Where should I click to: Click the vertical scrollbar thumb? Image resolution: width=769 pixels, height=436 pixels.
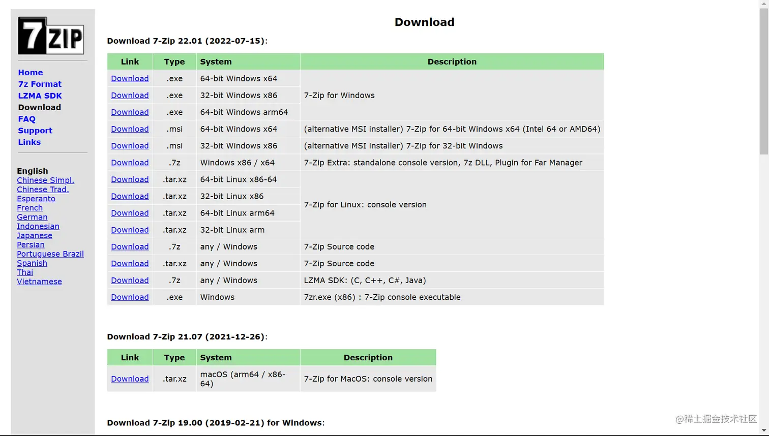[764, 81]
